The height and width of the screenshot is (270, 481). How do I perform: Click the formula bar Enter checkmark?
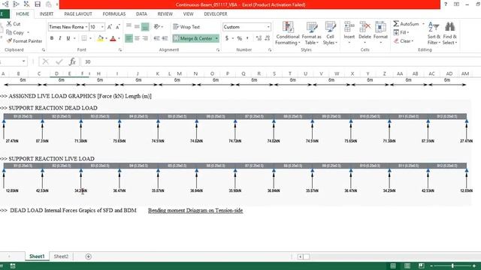(x=59, y=61)
